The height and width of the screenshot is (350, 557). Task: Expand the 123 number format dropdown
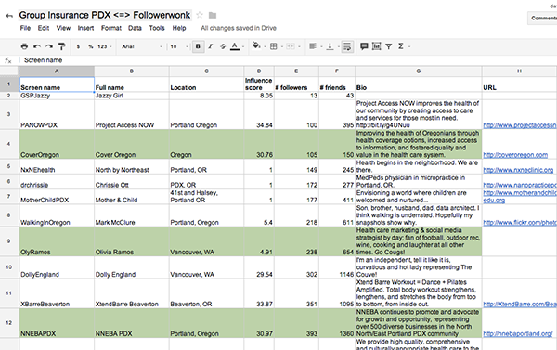point(104,46)
